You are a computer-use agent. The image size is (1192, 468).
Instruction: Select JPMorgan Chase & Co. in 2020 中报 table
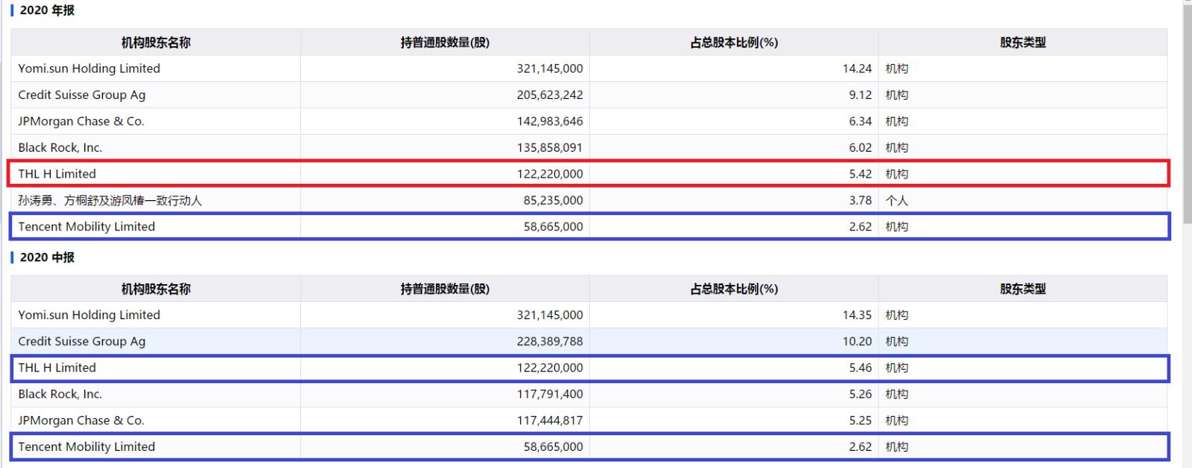(x=81, y=420)
